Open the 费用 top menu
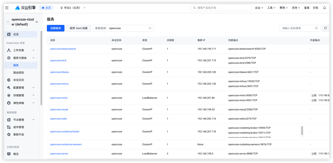This screenshot has width=333, height=163. pyautogui.click(x=283, y=8)
